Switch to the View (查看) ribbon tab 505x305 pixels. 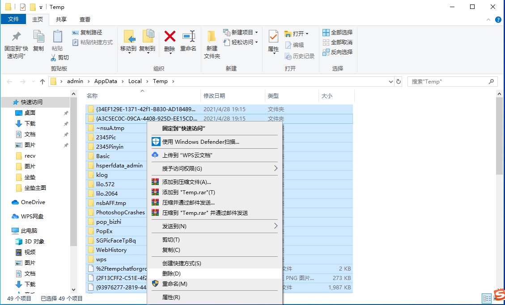[85, 19]
